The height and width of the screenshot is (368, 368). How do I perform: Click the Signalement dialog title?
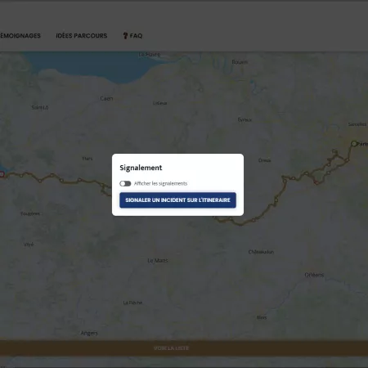click(x=141, y=168)
